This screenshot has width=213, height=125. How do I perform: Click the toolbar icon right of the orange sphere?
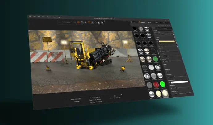click(x=82, y=22)
